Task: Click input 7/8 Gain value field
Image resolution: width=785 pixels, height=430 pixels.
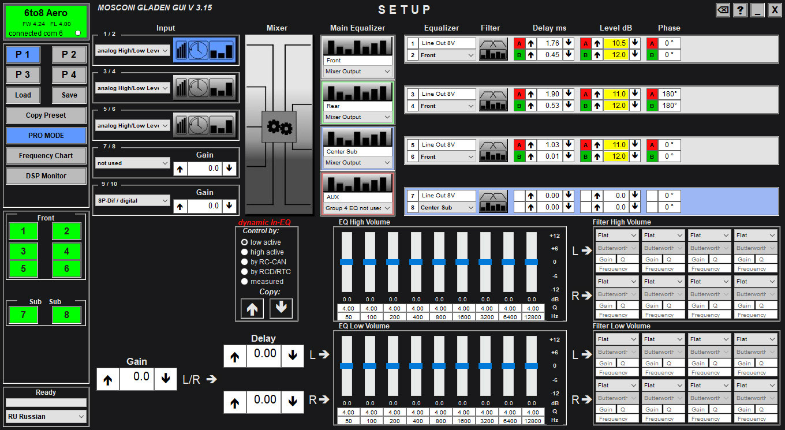Action: click(205, 169)
